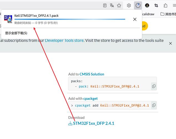Click the Keil::STM32F1xx_DFP@2.4.1 pack code text
The height and width of the screenshot is (139, 176).
coord(115,86)
